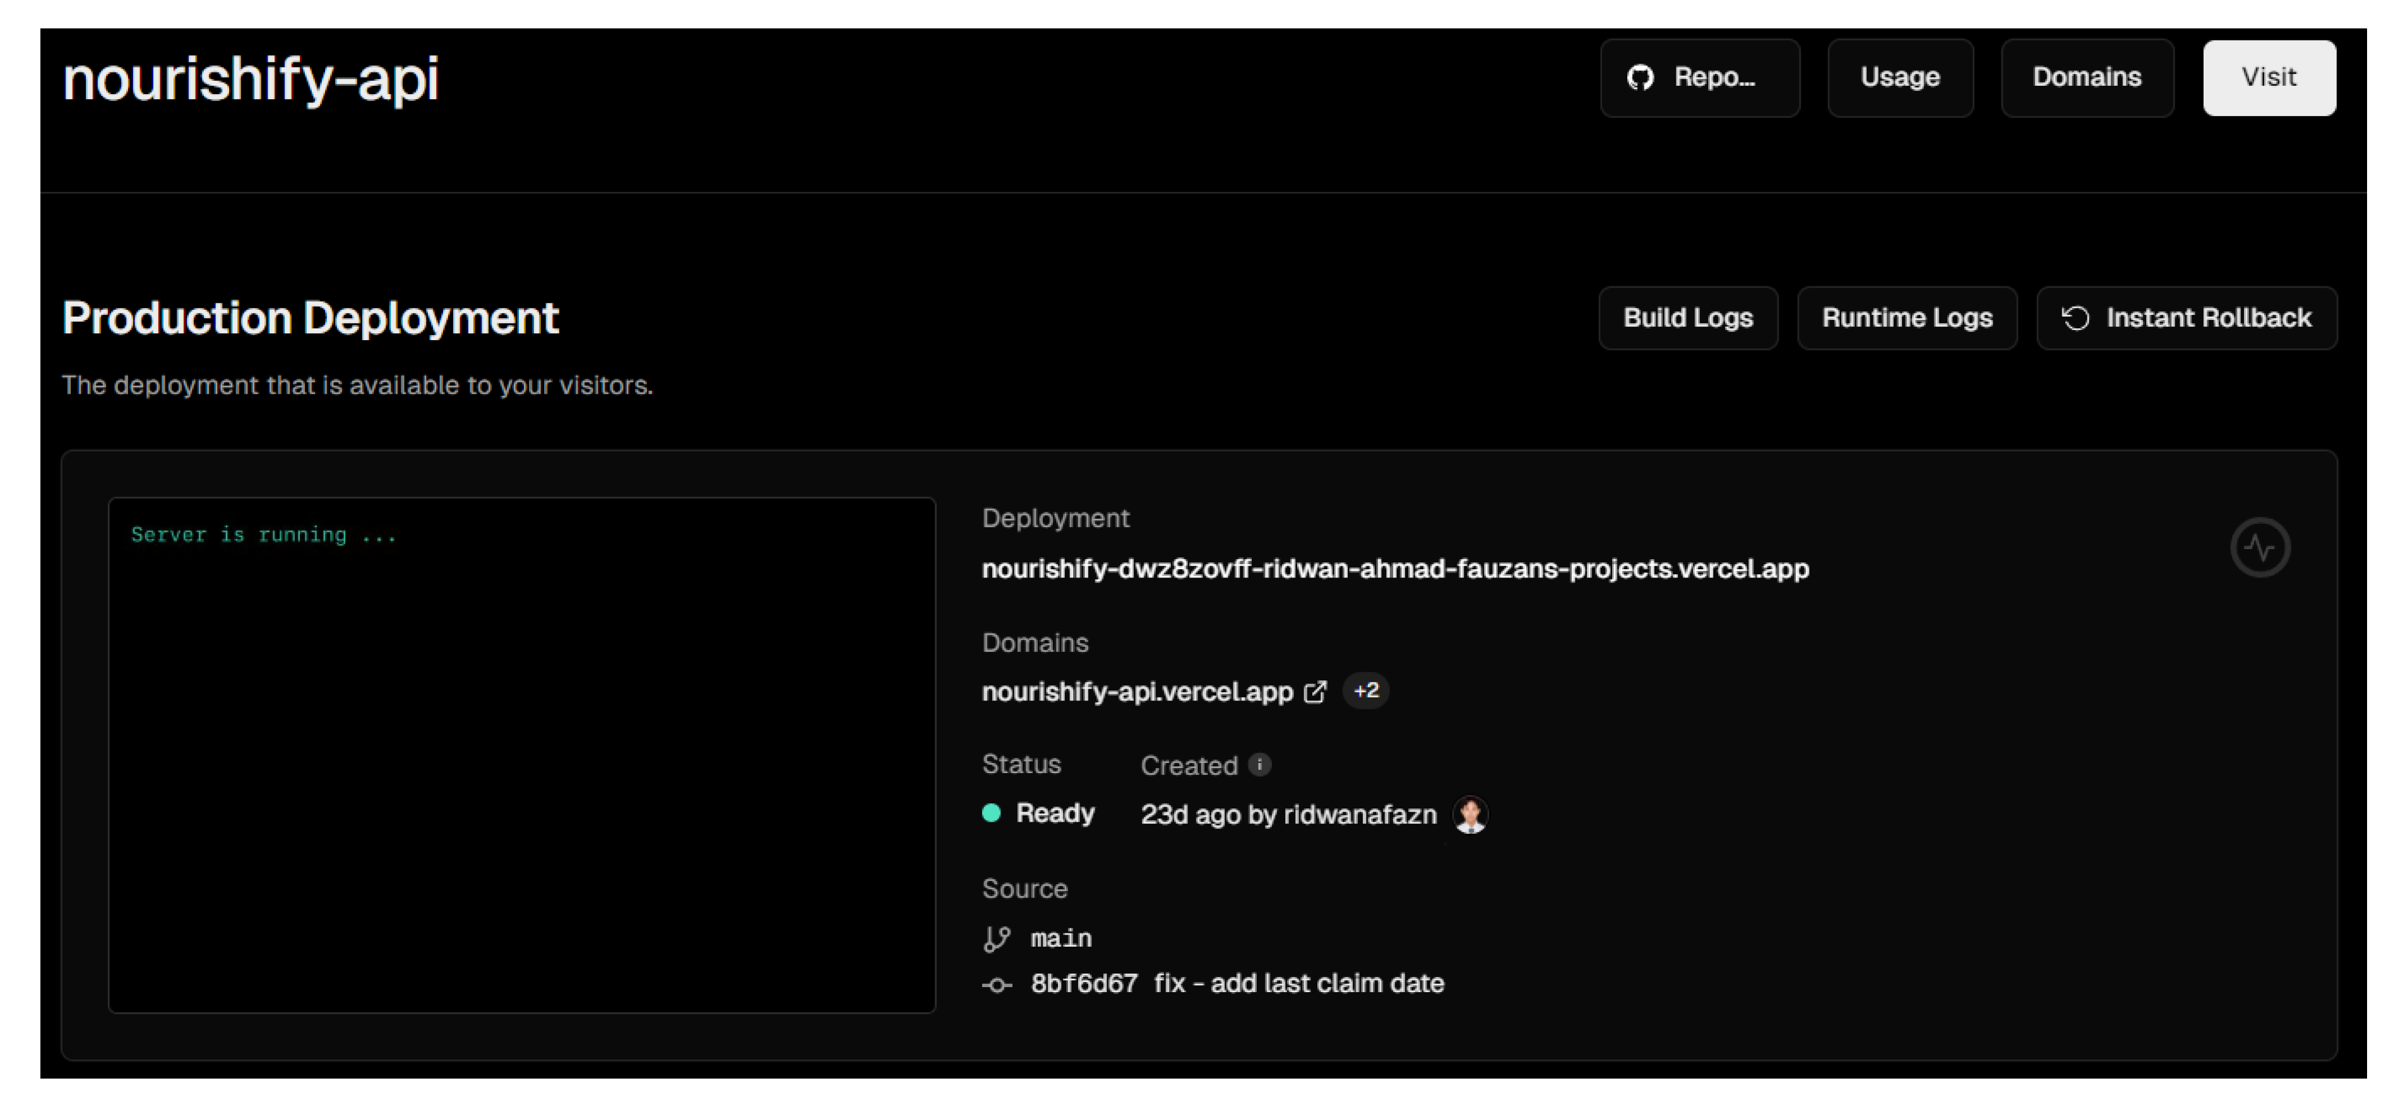Image resolution: width=2386 pixels, height=1095 pixels.
Task: Click the deployment preview thumbnail
Action: point(521,755)
